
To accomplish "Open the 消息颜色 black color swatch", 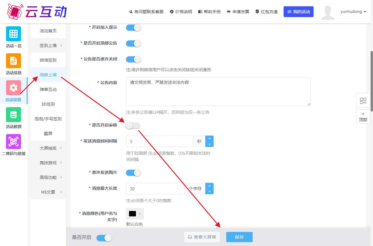I will 135,214.
